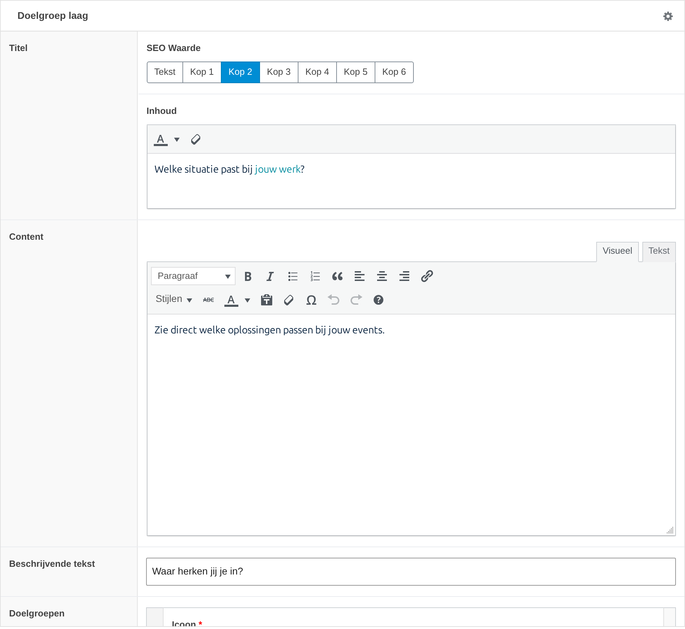
Task: Select Kop 6 as SEO value
Action: [x=394, y=72]
